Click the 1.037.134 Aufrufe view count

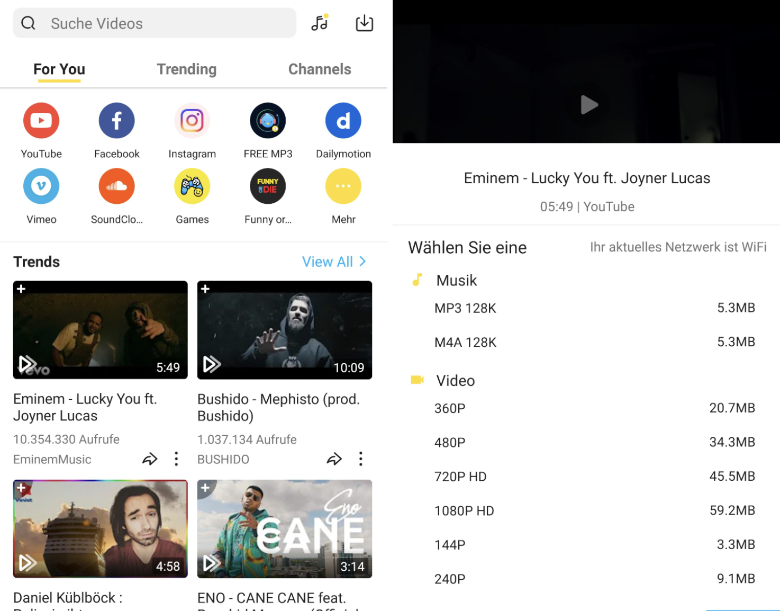pyautogui.click(x=247, y=439)
